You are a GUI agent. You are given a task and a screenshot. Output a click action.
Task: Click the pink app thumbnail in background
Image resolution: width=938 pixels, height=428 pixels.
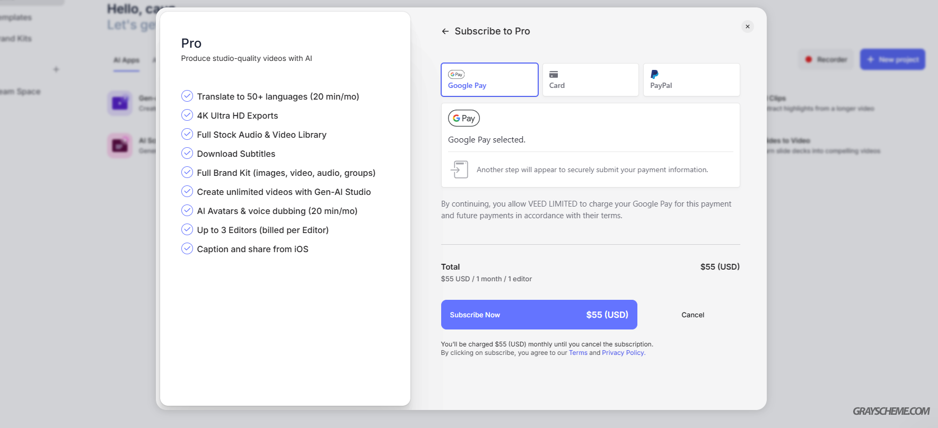coord(120,145)
